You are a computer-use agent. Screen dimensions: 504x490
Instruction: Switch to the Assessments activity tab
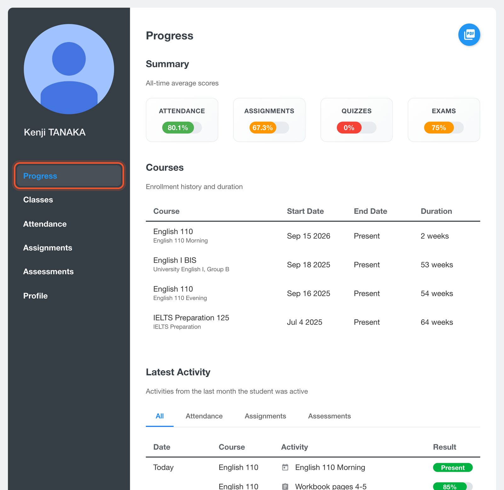point(329,416)
